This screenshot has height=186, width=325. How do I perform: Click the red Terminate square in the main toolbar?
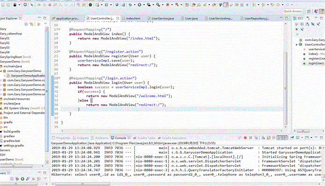[x=168, y=5]
